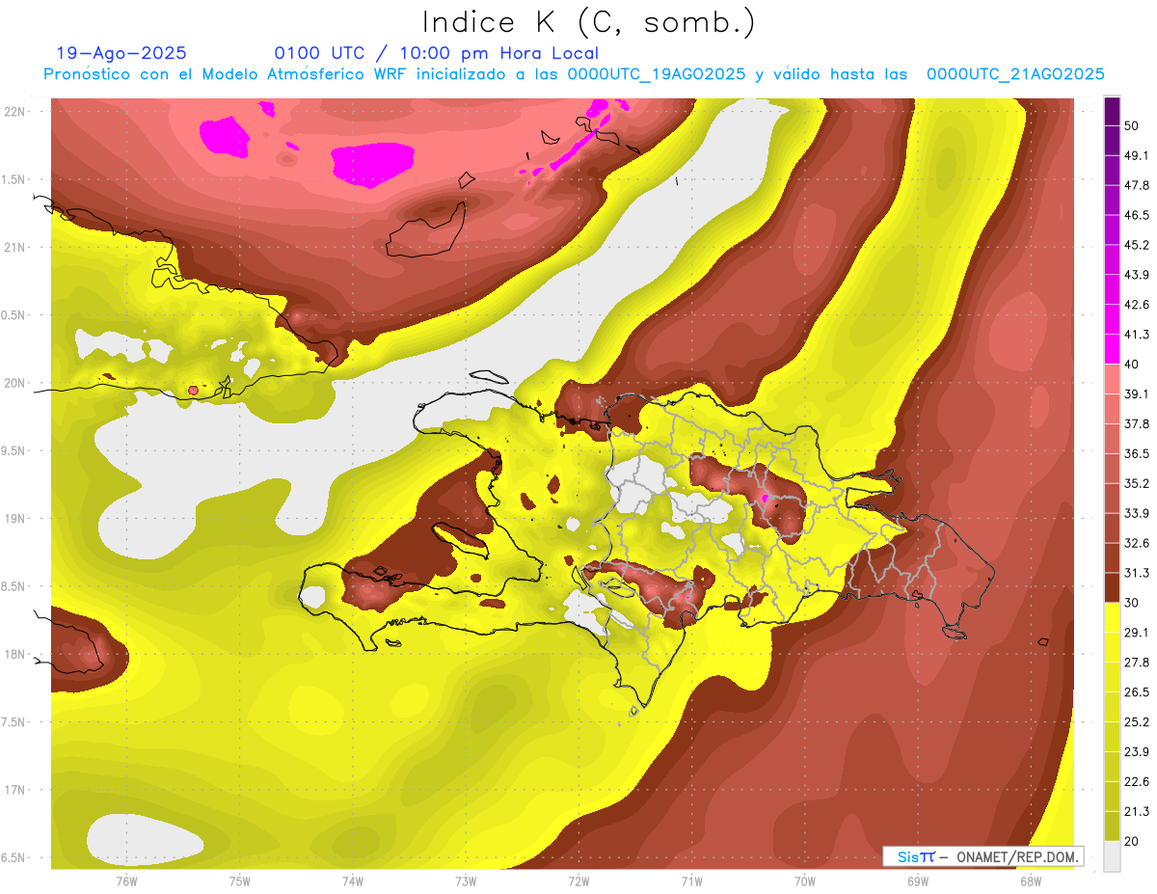Click the '17N' latitude label

coord(15,790)
